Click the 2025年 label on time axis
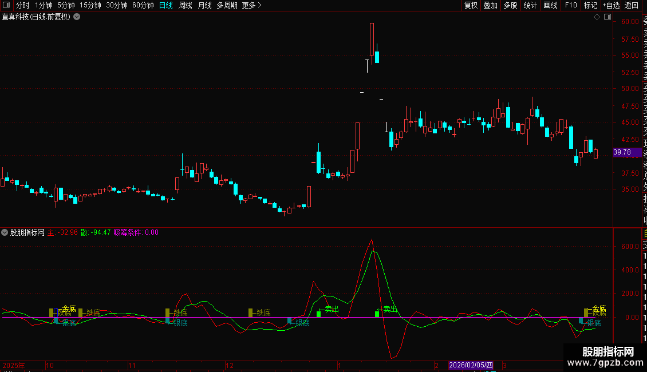 [x=14, y=365]
